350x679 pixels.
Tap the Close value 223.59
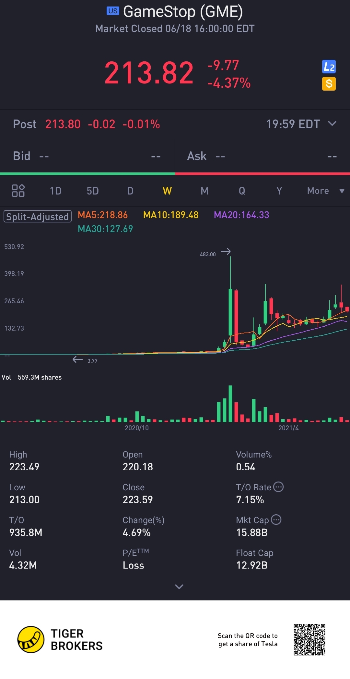pos(138,500)
